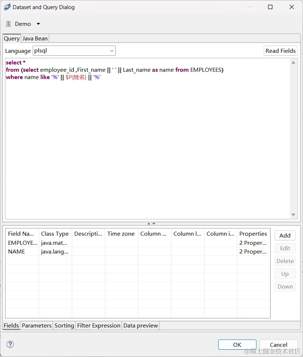Image resolution: width=303 pixels, height=357 pixels.
Task: Click the $P{姓名} parameter in the query
Action: tap(76, 77)
